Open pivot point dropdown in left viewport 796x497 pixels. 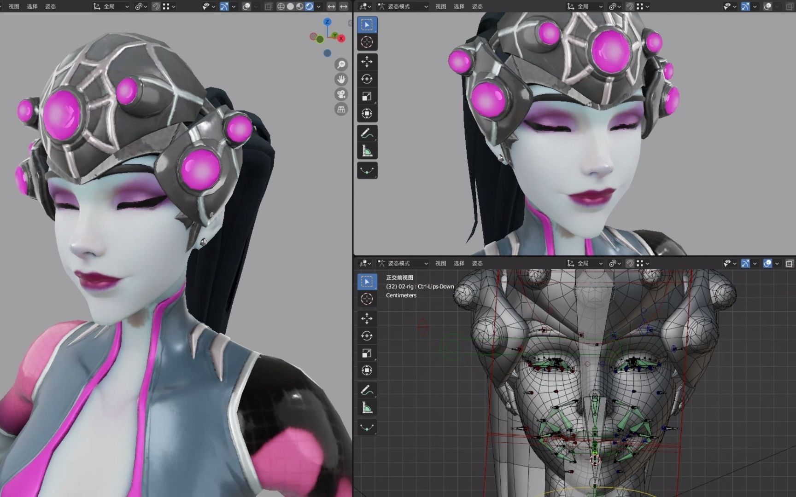point(141,6)
